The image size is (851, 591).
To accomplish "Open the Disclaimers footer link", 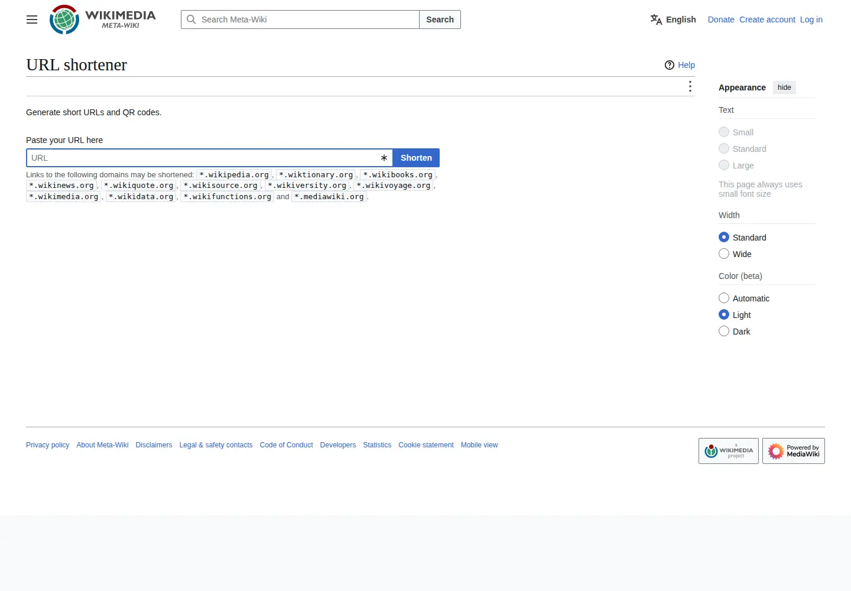I will pyautogui.click(x=154, y=445).
